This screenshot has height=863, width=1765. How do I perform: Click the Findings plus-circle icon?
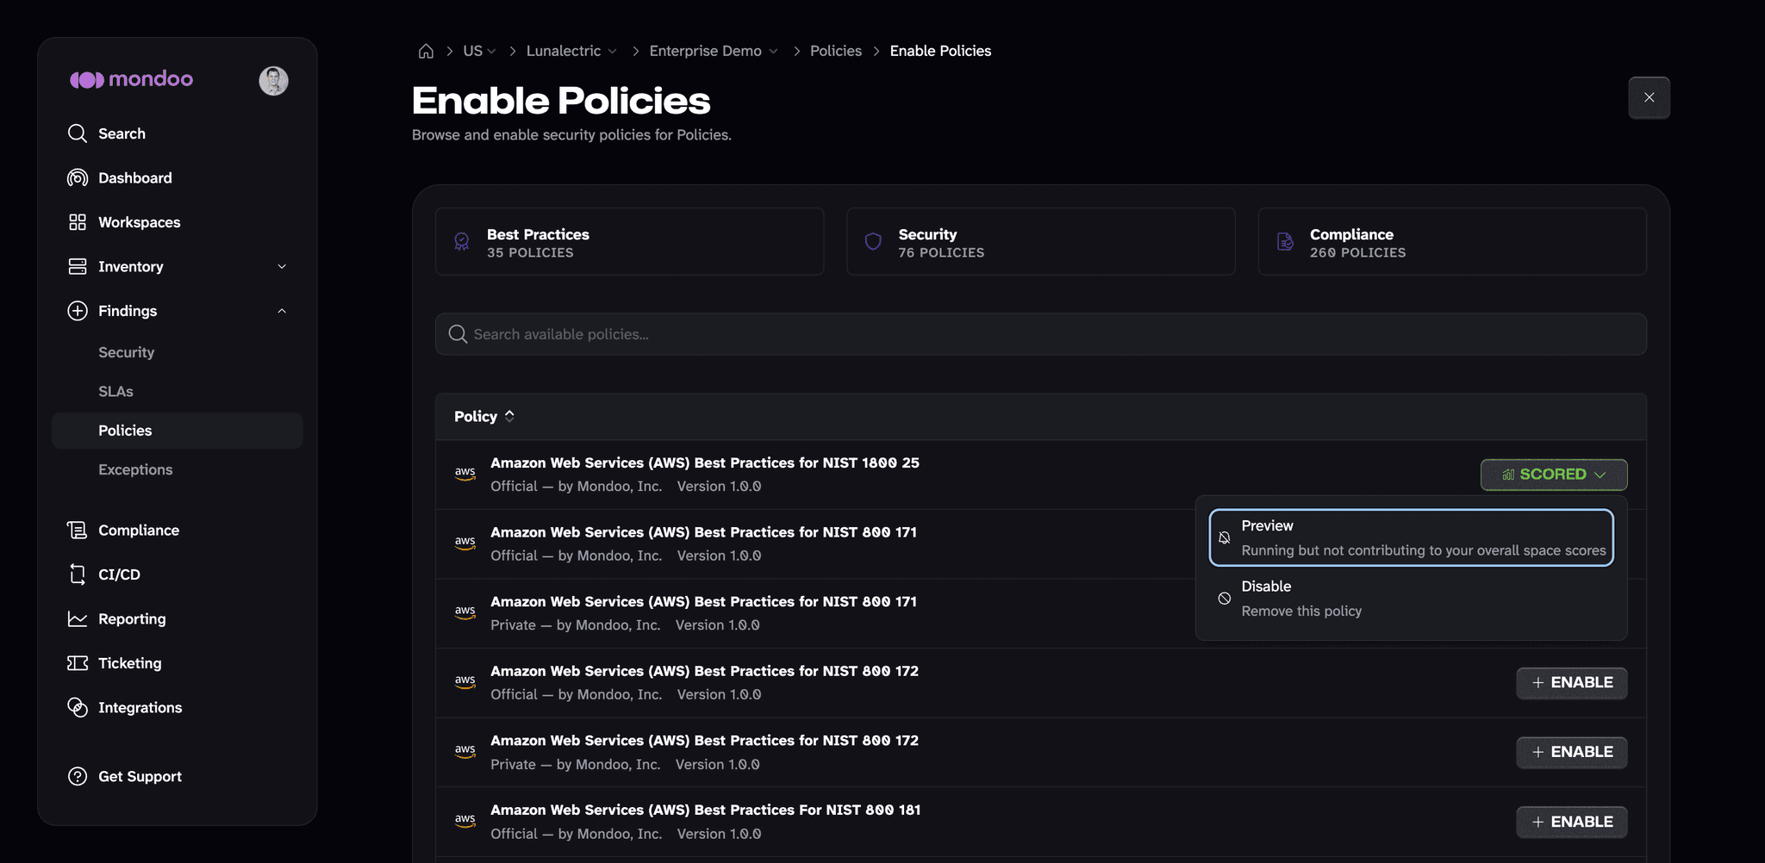(x=78, y=311)
